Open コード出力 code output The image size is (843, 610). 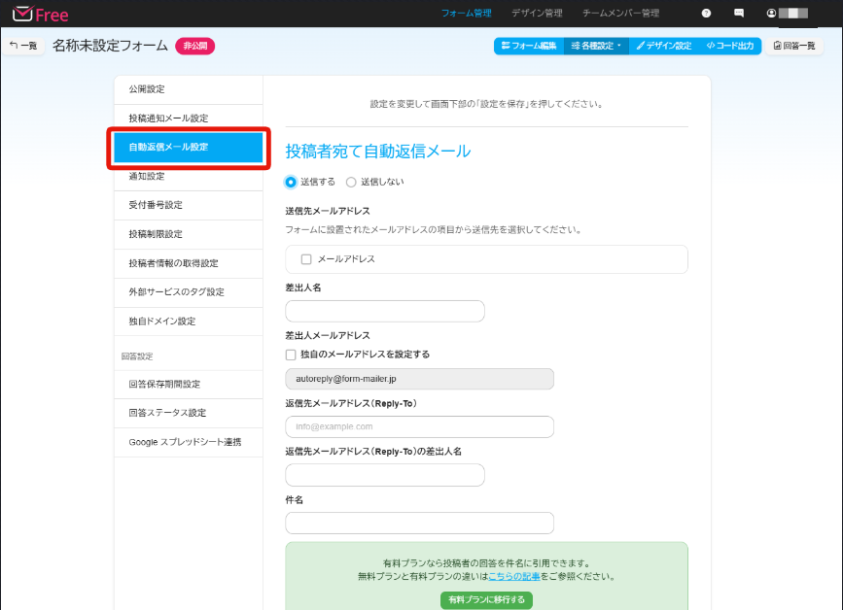click(x=729, y=46)
